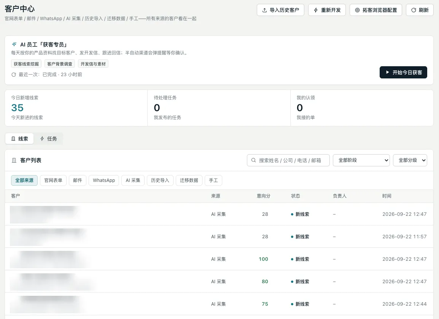Screen dimensions: 439x319
Task: Open the 全部阶段 stage dropdown
Action: pyautogui.click(x=361, y=160)
